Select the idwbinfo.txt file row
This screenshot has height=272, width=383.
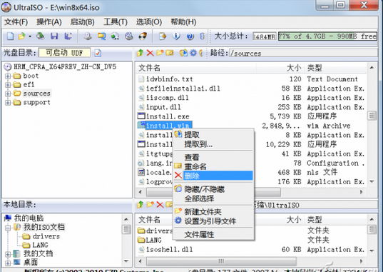coord(252,79)
